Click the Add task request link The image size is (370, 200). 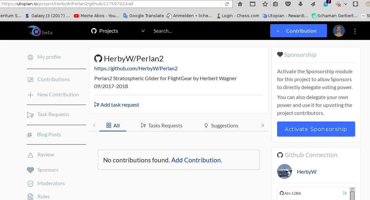[117, 105]
